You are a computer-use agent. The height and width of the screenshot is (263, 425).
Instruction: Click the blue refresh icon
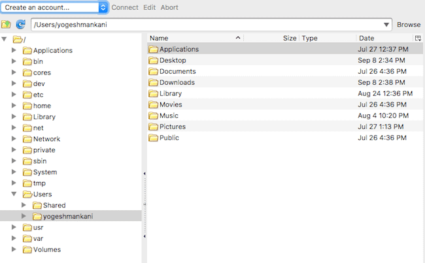pyautogui.click(x=21, y=25)
